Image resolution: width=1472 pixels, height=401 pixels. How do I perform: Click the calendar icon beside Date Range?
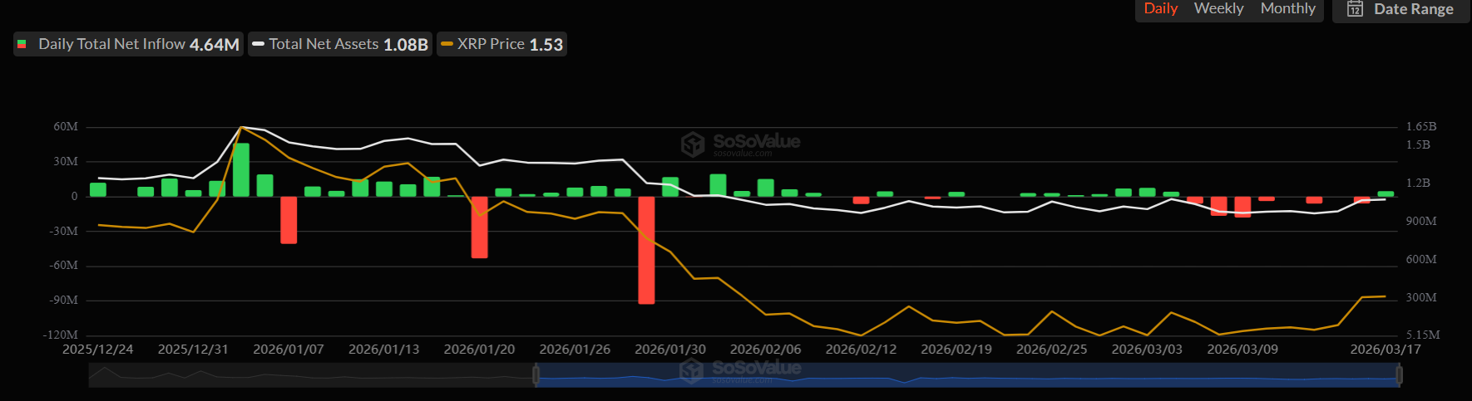[1355, 9]
